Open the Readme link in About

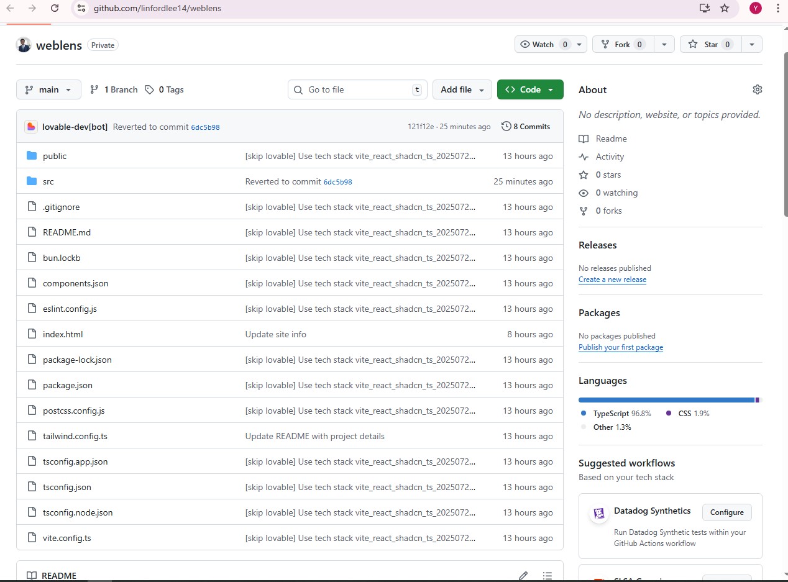[611, 139]
